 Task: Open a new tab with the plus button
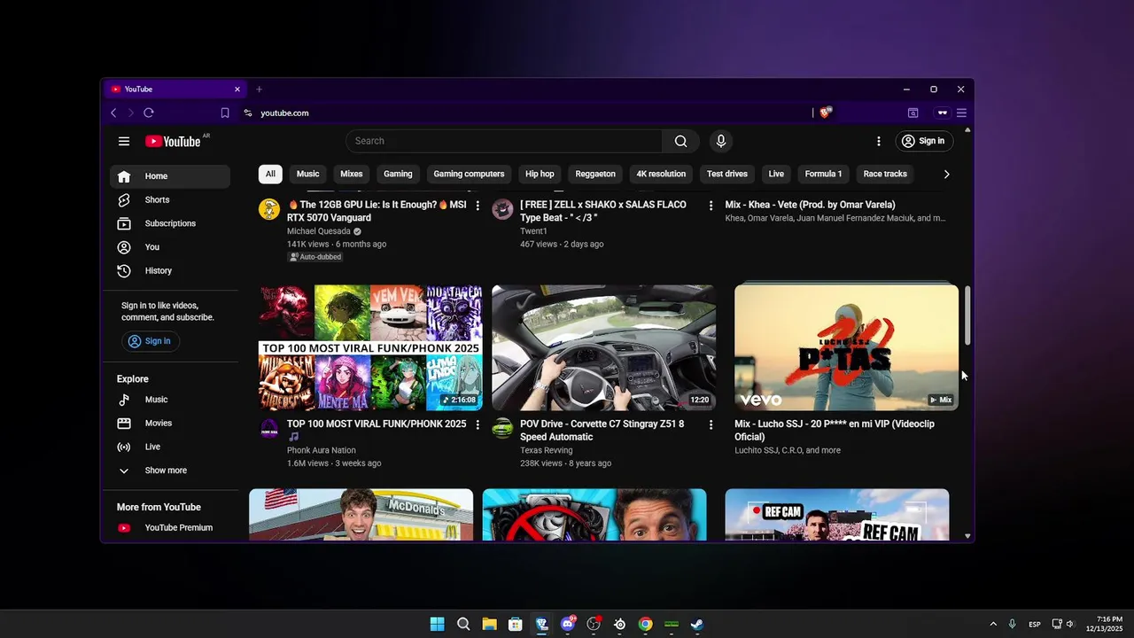point(259,89)
